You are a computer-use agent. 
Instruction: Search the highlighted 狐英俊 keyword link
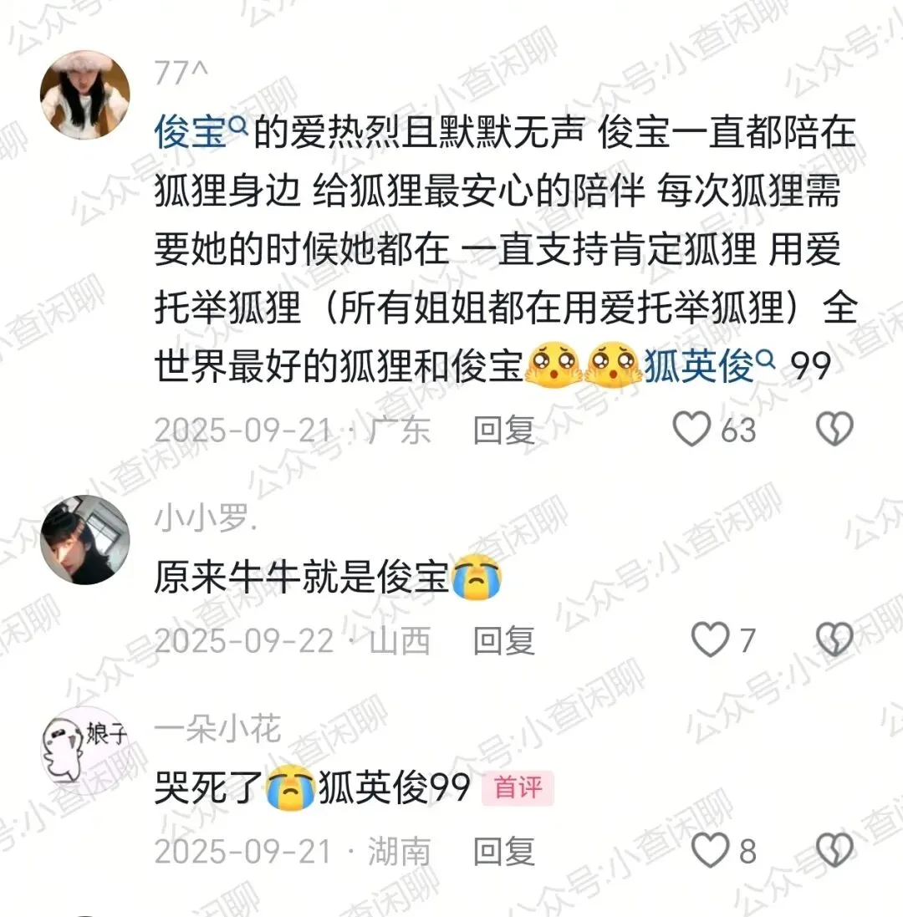[709, 367]
